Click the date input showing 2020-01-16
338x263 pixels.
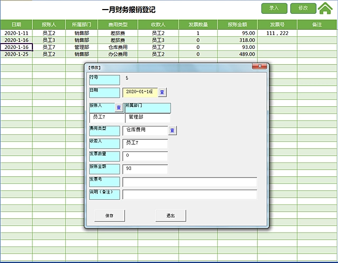point(140,92)
